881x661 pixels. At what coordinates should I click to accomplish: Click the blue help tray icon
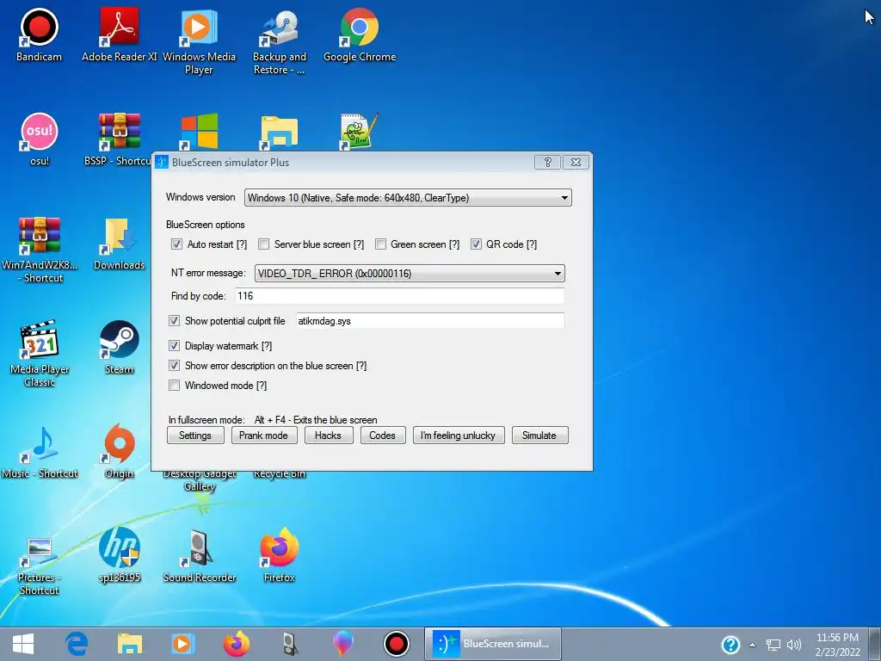(730, 644)
